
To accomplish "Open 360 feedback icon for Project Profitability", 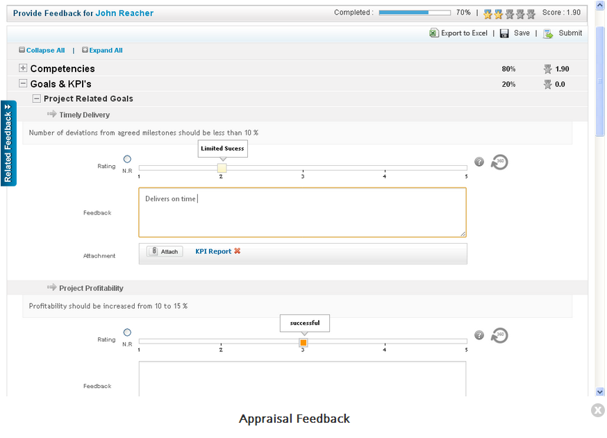I will (x=499, y=335).
